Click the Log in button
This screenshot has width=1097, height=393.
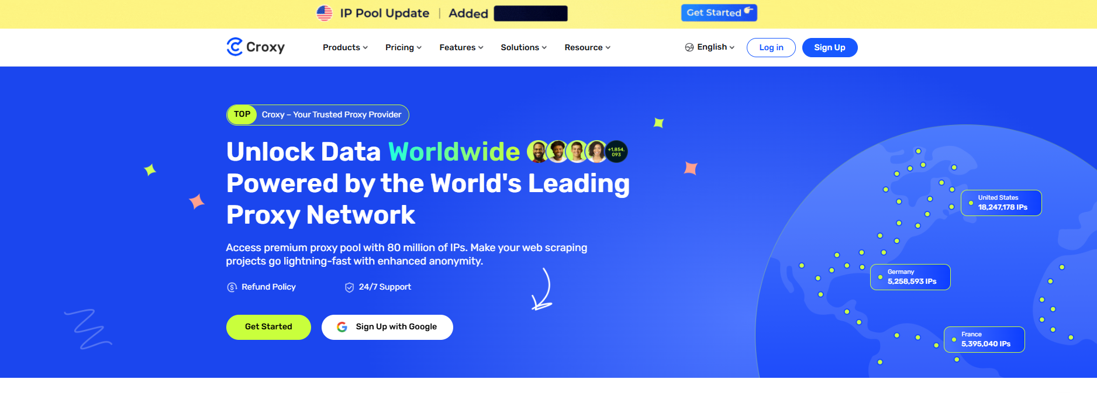771,47
